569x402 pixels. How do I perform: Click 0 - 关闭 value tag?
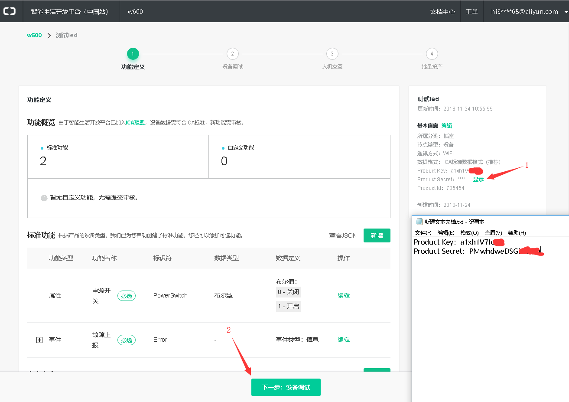pos(288,292)
